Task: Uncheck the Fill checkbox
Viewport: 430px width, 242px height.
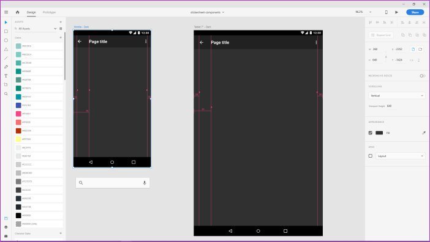Action: [371, 133]
